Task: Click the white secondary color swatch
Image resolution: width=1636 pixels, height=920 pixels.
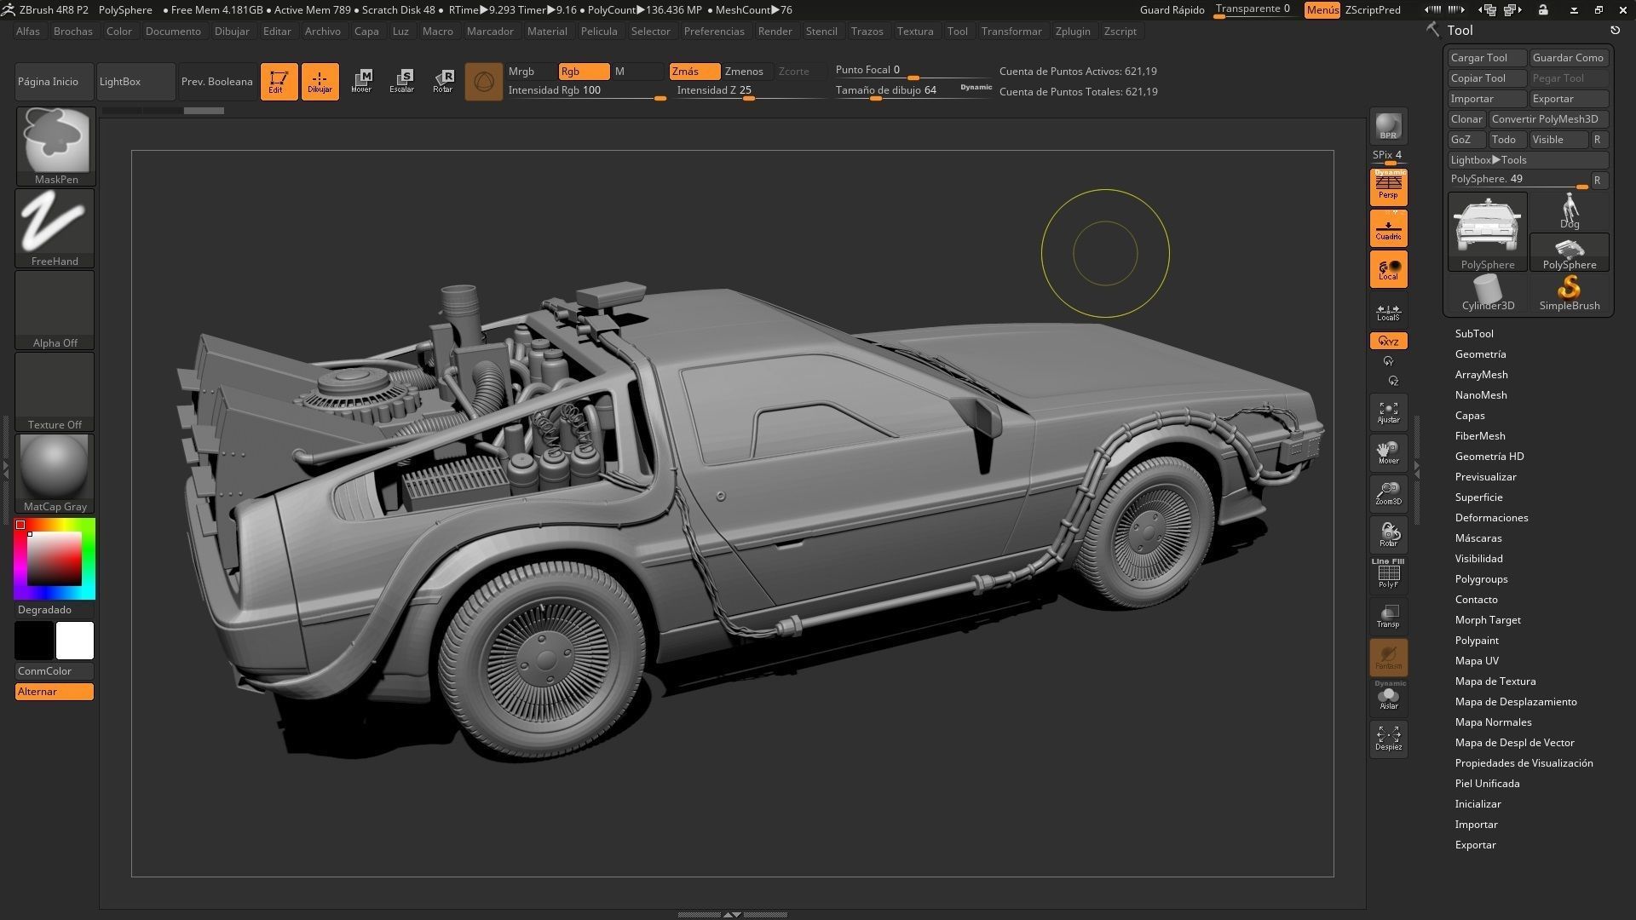Action: tap(75, 641)
